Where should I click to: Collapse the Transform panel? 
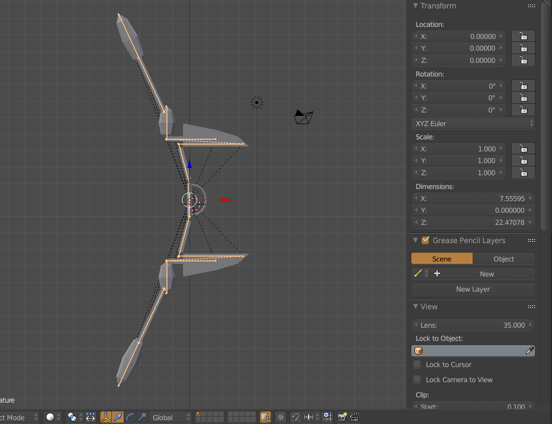(415, 6)
